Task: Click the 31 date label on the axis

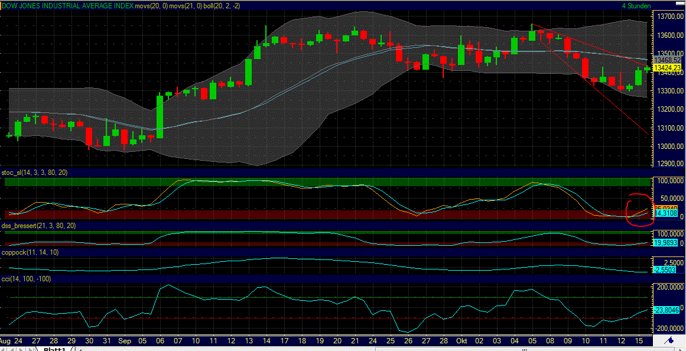Action: click(x=107, y=340)
